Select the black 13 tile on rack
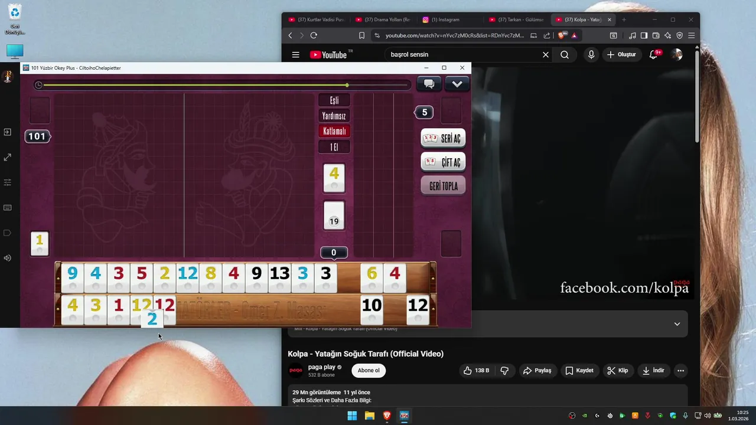This screenshot has width=756, height=425. click(x=279, y=277)
